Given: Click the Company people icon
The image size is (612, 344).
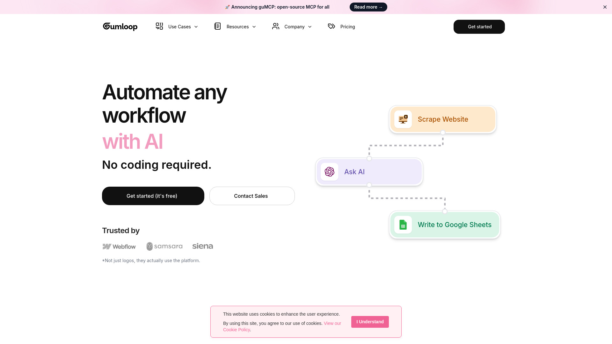Looking at the screenshot, I should tap(275, 26).
